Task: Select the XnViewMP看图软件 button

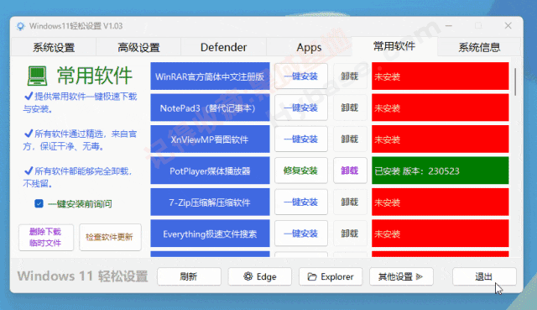Action: [210, 139]
